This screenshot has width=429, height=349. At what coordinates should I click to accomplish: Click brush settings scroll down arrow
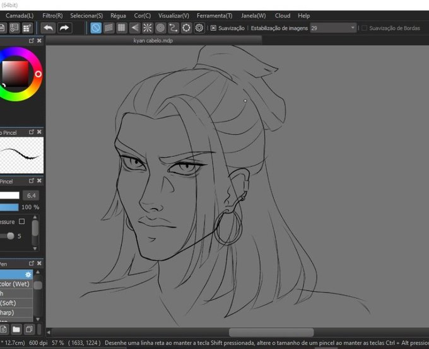pos(35,248)
